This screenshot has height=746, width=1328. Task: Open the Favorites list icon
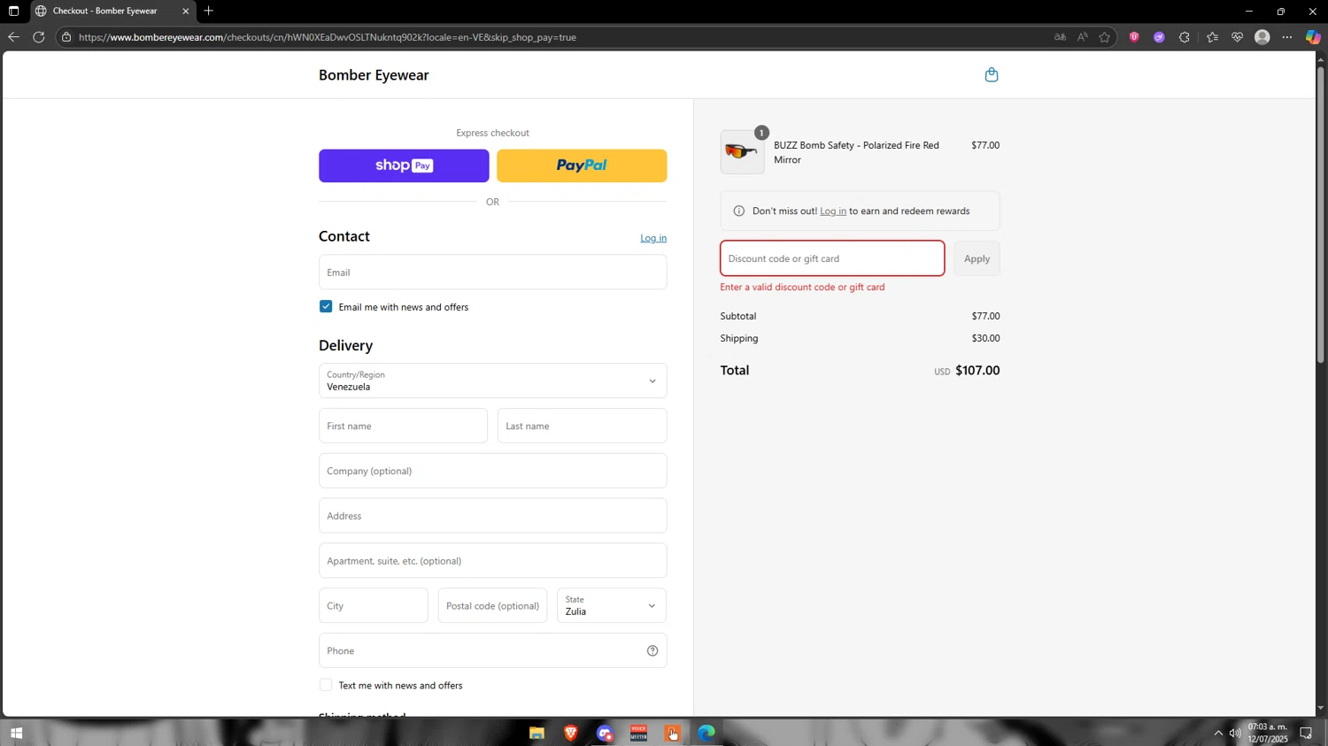(x=1212, y=37)
